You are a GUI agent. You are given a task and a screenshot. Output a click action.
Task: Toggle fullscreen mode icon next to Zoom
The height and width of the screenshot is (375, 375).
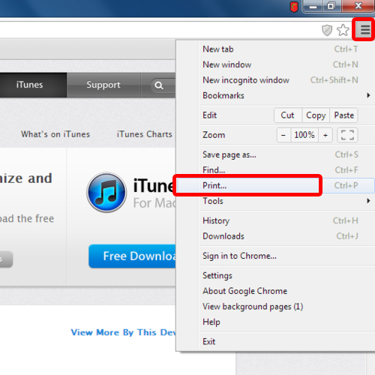click(x=347, y=135)
